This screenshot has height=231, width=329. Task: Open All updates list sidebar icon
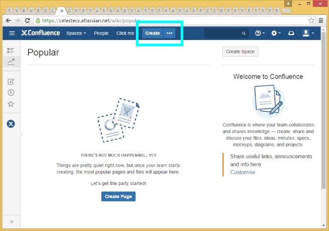[x=11, y=50]
